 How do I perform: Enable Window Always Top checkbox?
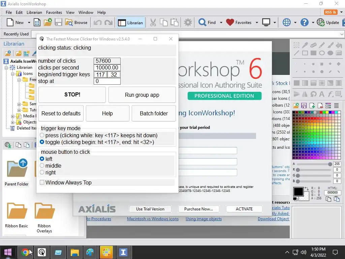pos(42,182)
